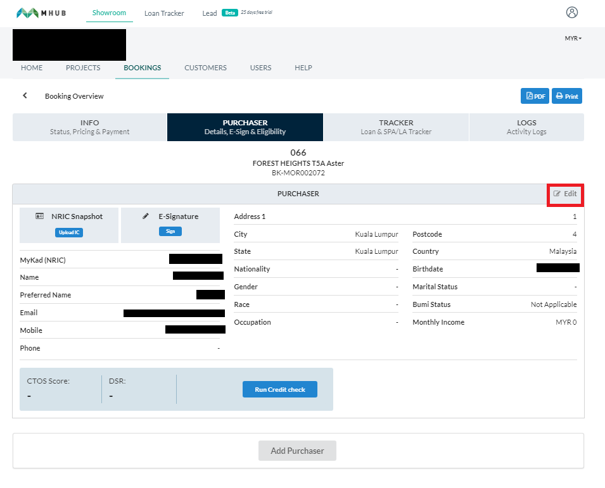This screenshot has width=605, height=488.
Task: Open the CUSTOMERS menu
Action: click(206, 68)
